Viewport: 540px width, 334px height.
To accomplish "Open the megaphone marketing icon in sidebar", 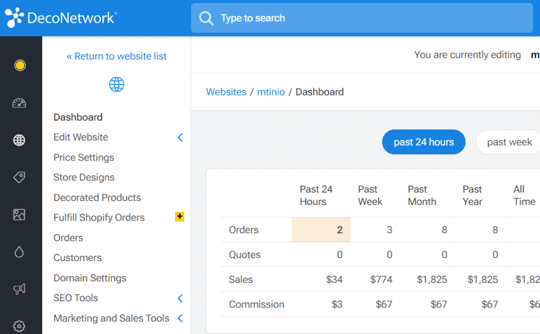I will [x=20, y=289].
